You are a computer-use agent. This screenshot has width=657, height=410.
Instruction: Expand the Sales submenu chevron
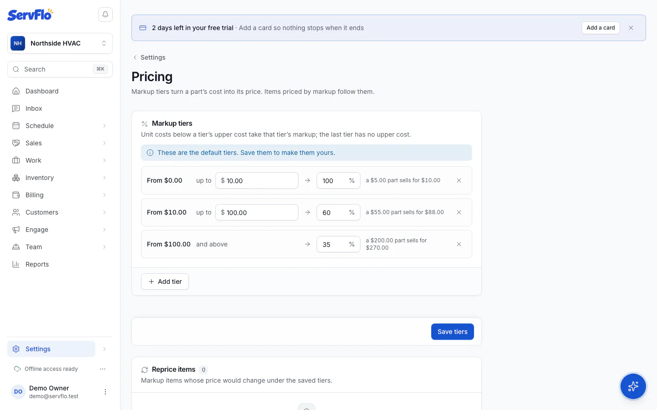coord(104,143)
